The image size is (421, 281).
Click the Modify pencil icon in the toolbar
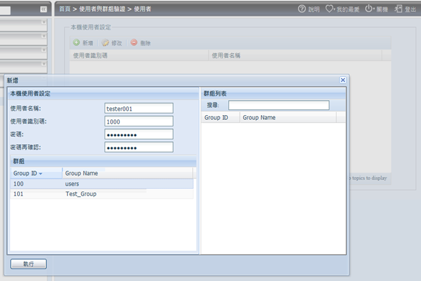(x=105, y=43)
